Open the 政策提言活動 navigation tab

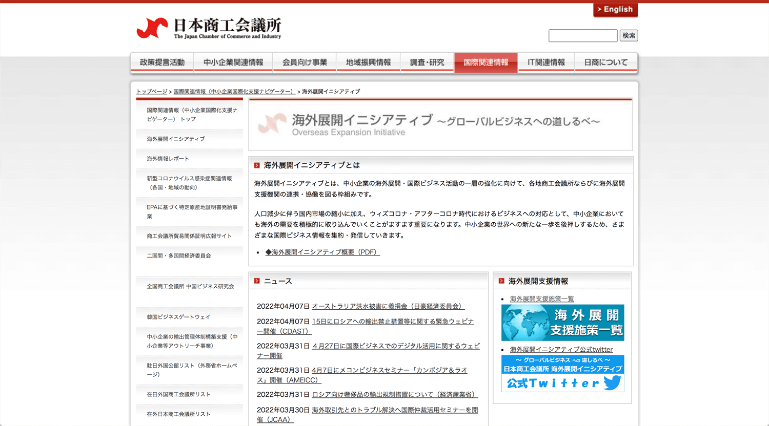[x=162, y=62]
